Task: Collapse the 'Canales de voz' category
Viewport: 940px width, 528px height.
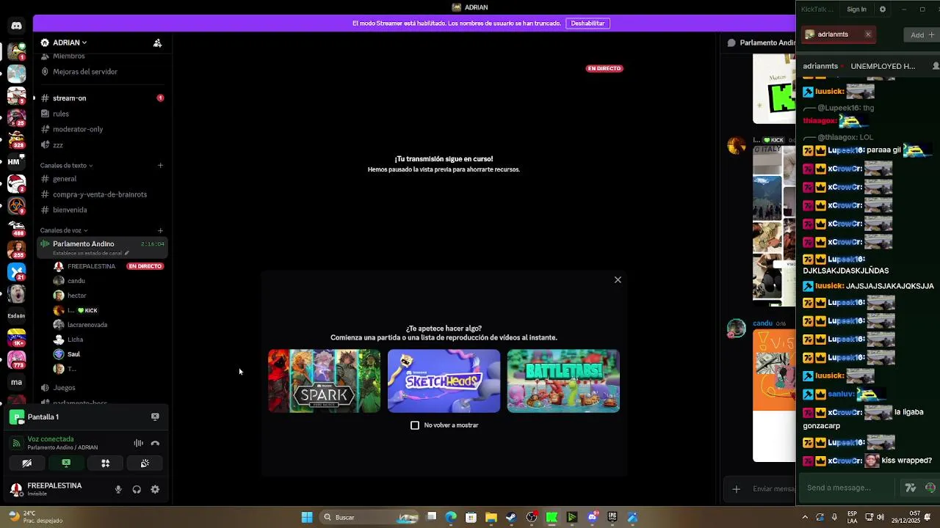Action: [x=64, y=230]
